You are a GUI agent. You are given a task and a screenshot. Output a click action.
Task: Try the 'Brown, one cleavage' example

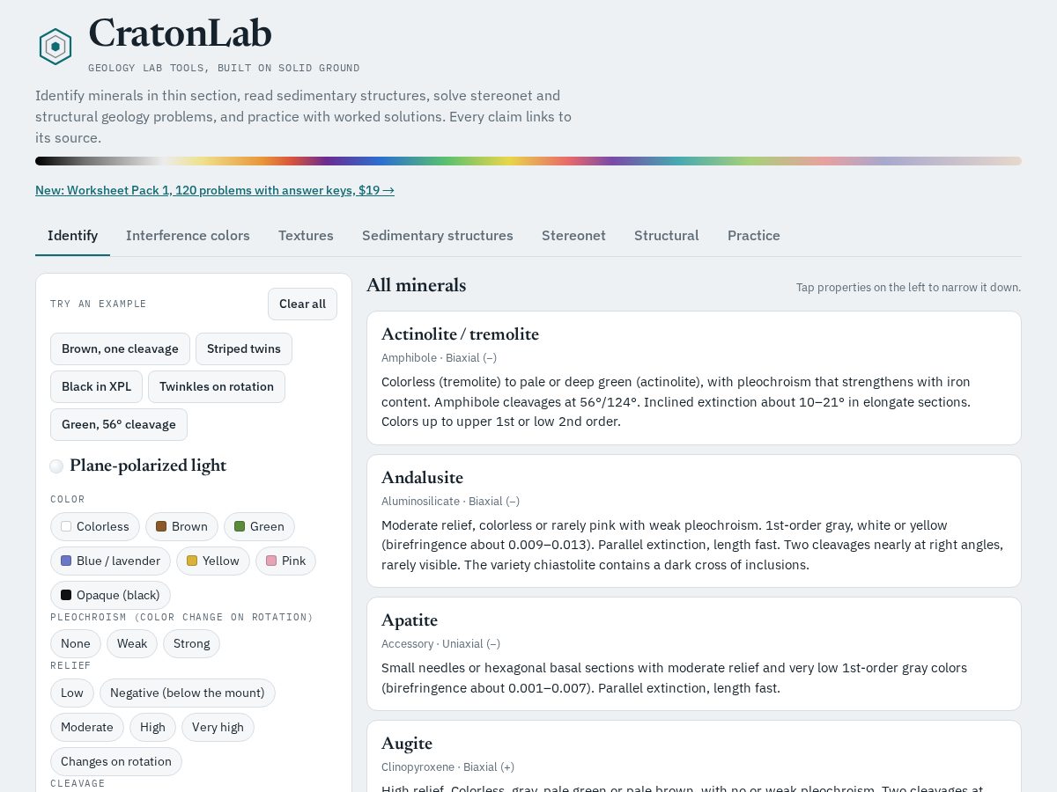click(120, 348)
